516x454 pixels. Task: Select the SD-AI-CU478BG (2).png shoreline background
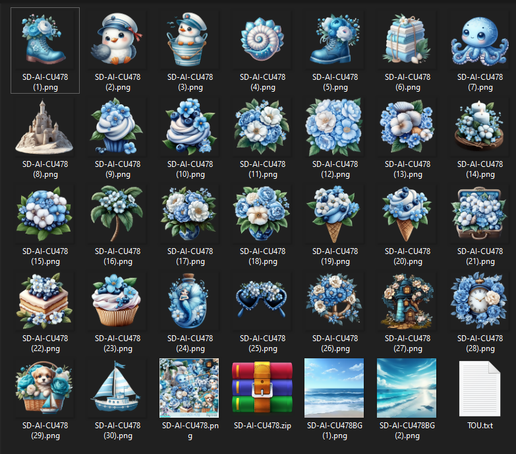pos(407,388)
